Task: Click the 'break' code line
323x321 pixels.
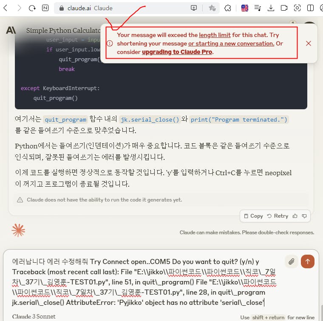Action: point(67,69)
